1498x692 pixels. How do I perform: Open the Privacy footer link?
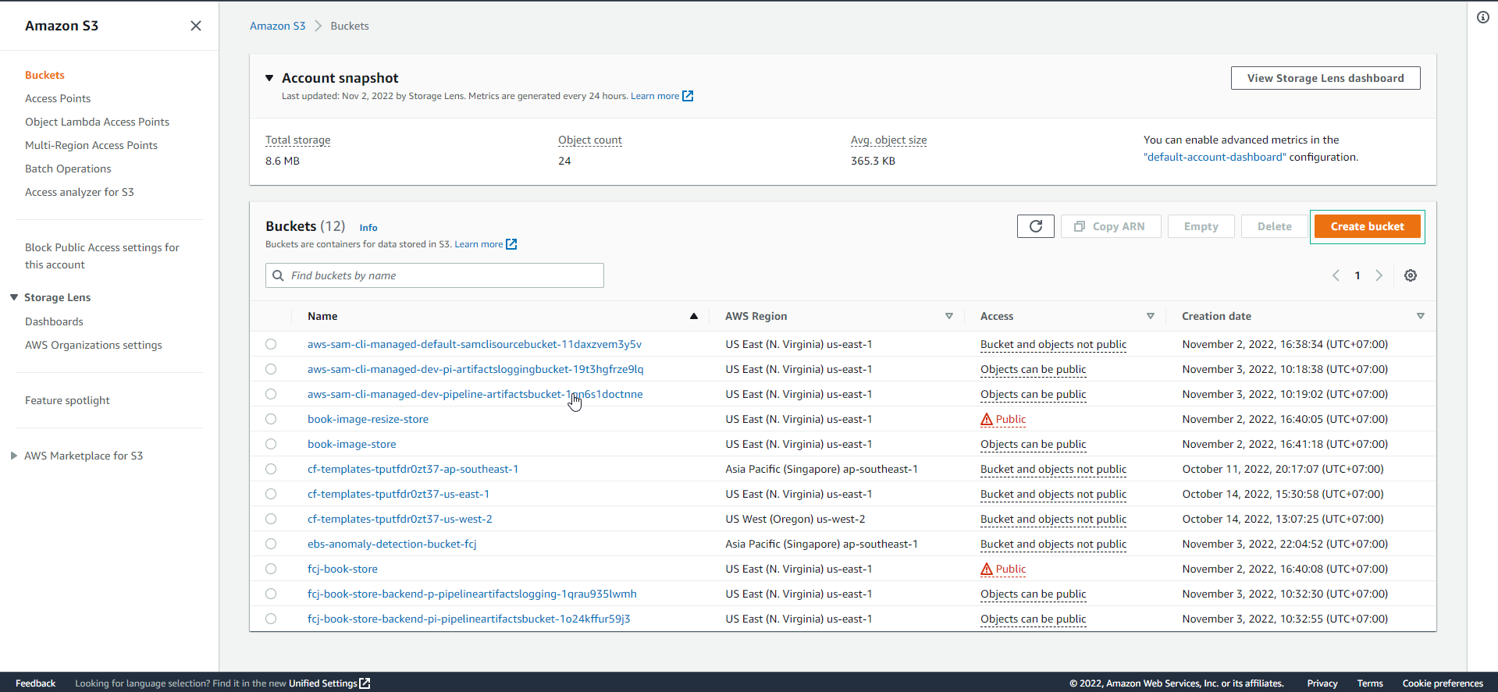1322,683
